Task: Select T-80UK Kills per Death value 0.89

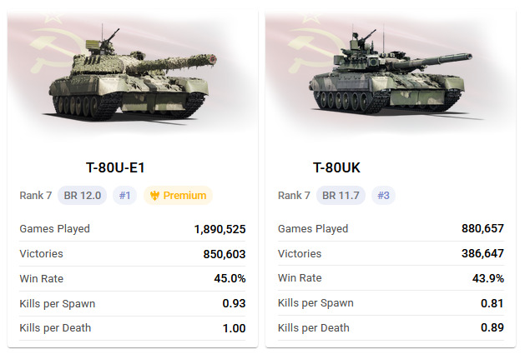Action: coord(492,327)
